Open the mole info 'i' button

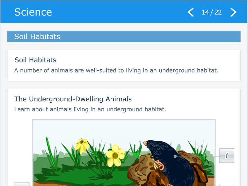[x=227, y=156]
